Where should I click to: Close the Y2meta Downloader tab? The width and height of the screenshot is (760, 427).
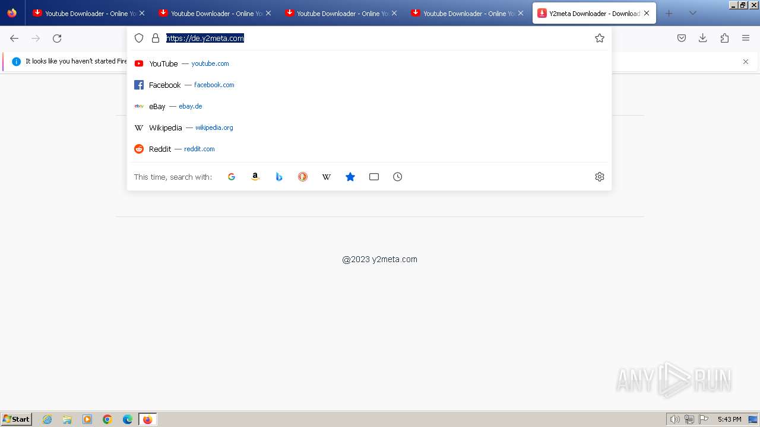coord(647,13)
